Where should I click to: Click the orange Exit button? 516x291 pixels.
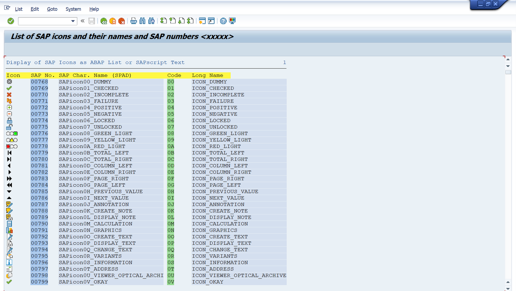(x=113, y=21)
